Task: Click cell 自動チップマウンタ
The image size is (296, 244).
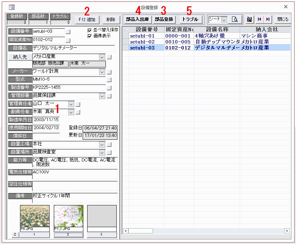Action: click(x=217, y=42)
